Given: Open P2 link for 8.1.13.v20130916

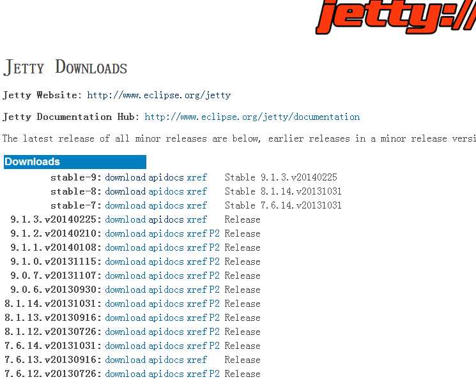Looking at the screenshot, I should 214,318.
